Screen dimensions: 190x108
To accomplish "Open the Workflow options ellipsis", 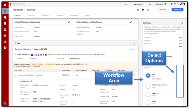I will coord(180,68).
